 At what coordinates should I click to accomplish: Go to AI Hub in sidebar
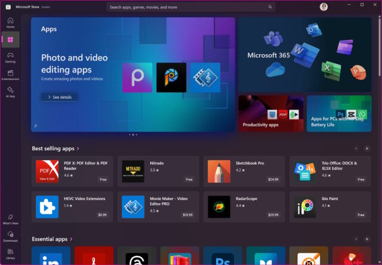click(x=10, y=91)
